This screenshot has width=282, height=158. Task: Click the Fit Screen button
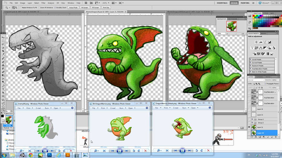(x=85, y=8)
